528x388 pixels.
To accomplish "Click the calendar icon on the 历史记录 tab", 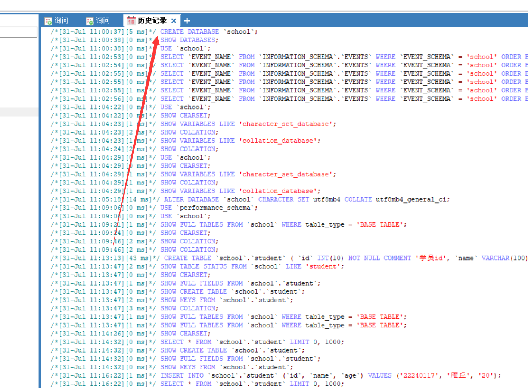I will (131, 21).
